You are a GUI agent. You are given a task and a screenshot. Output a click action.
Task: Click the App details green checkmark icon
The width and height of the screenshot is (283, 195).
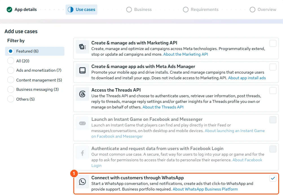(x=9, y=10)
